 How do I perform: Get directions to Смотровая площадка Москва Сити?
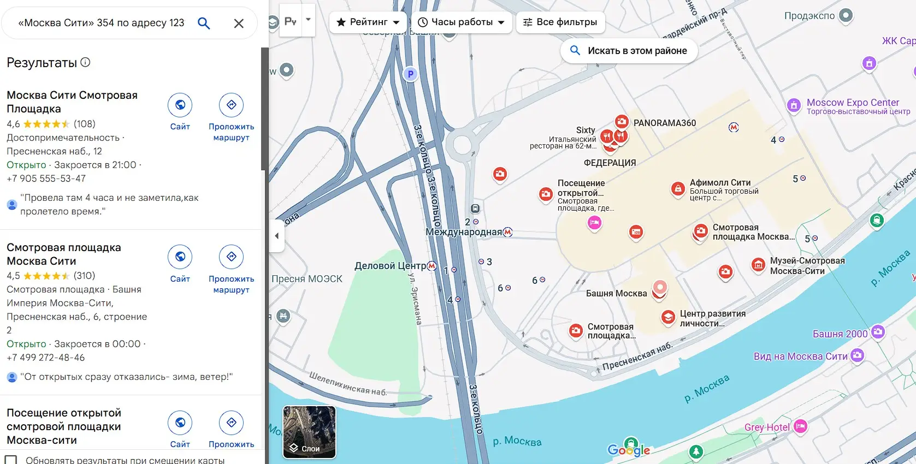231,257
